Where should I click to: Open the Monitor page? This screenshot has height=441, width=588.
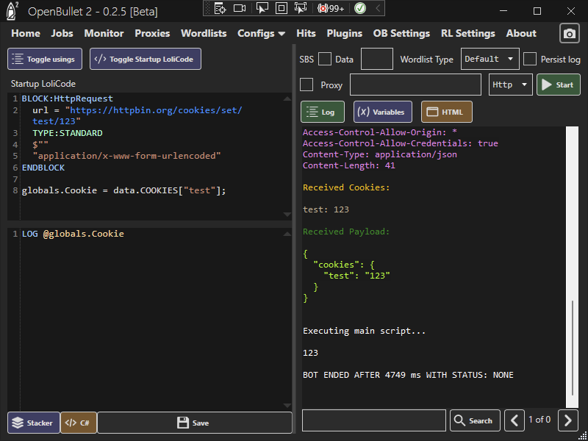(x=104, y=33)
